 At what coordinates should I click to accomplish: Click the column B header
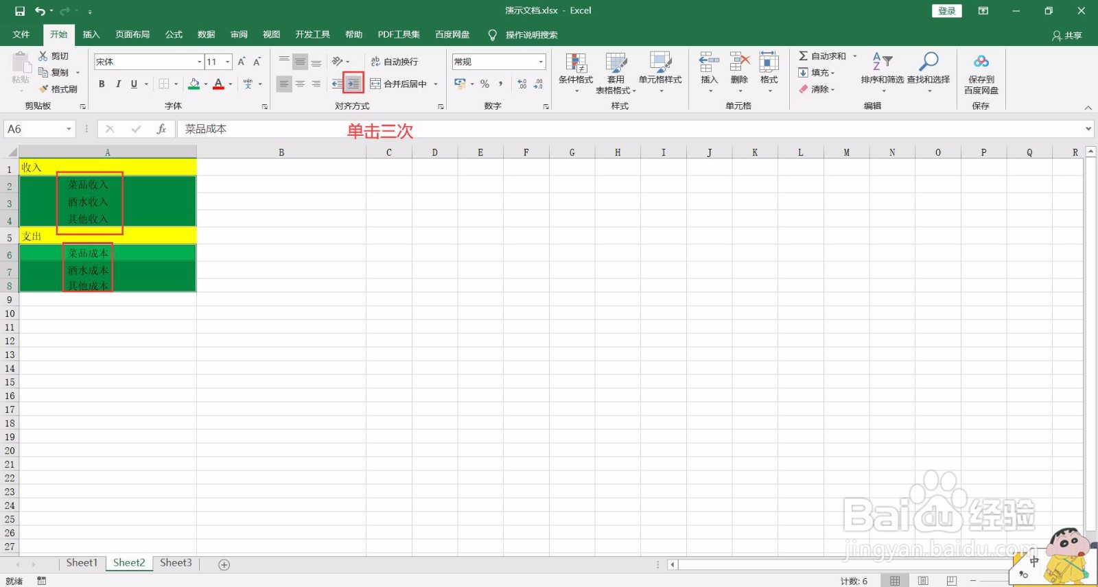tap(281, 152)
